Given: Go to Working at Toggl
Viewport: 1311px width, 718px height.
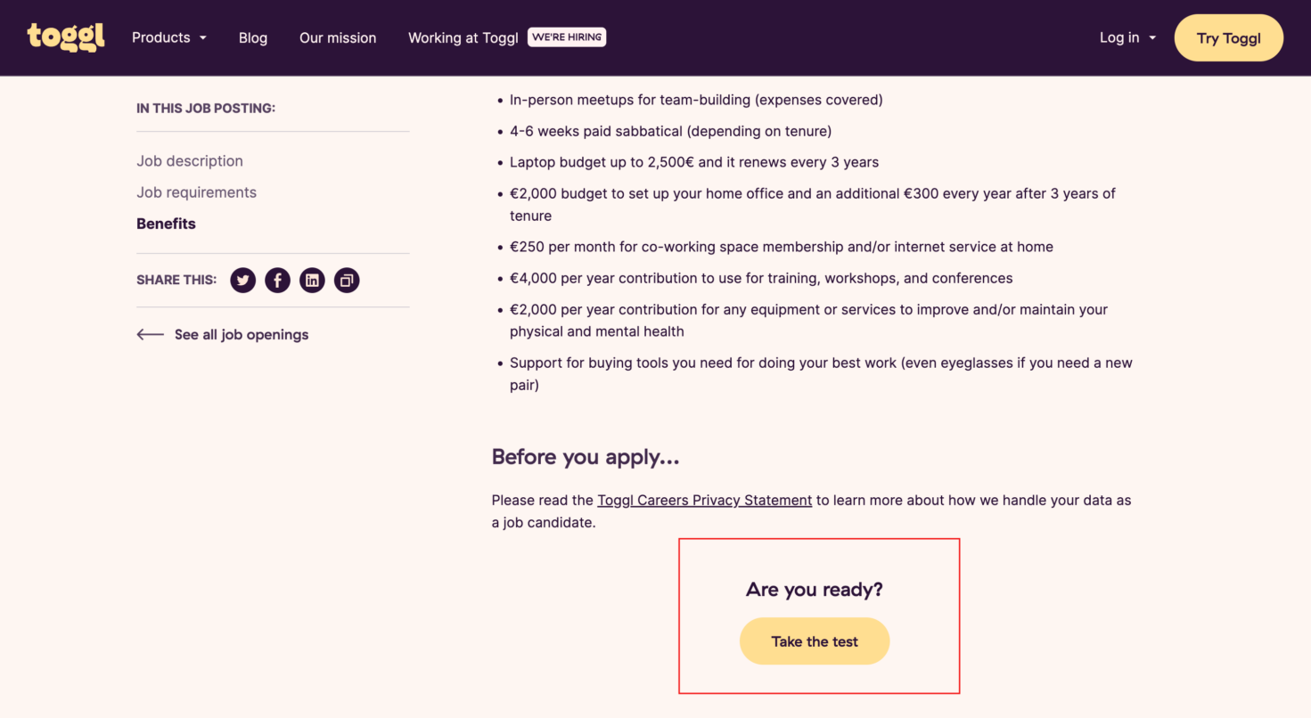Looking at the screenshot, I should coord(463,37).
